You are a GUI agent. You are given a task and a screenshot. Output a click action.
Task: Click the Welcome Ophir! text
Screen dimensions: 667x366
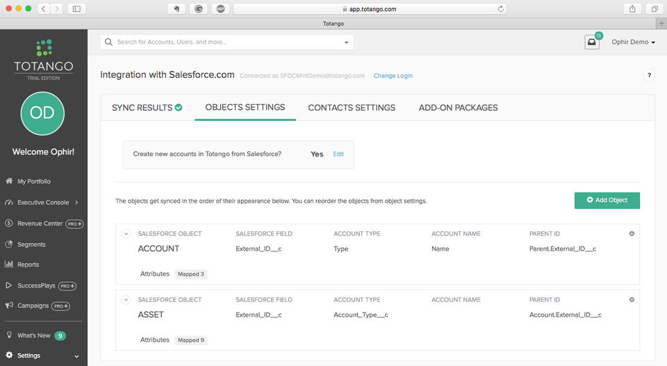43,152
